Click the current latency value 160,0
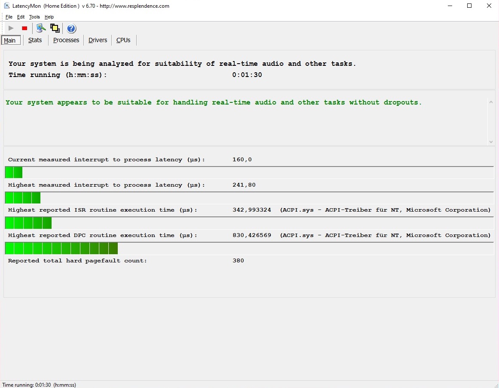The image size is (499, 388). pyautogui.click(x=242, y=160)
